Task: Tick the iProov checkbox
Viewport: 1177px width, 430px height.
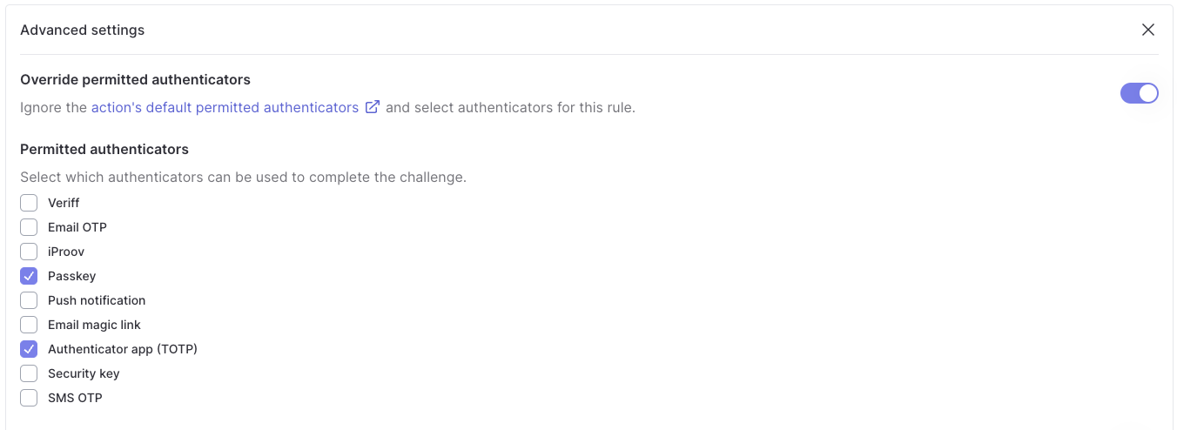Action: (x=29, y=252)
